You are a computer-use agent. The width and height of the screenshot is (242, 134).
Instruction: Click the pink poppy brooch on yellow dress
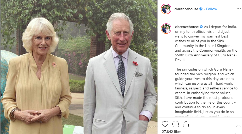pyautogui.click(x=54, y=65)
